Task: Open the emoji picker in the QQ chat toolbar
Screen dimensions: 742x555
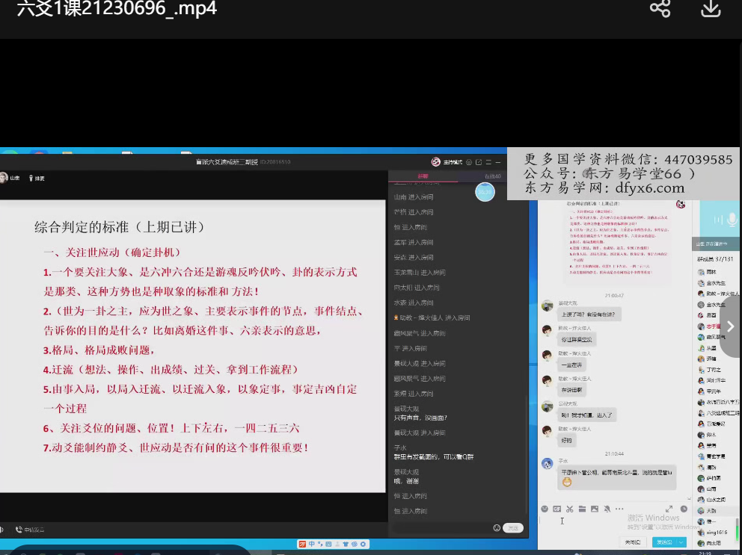Action: pos(545,509)
